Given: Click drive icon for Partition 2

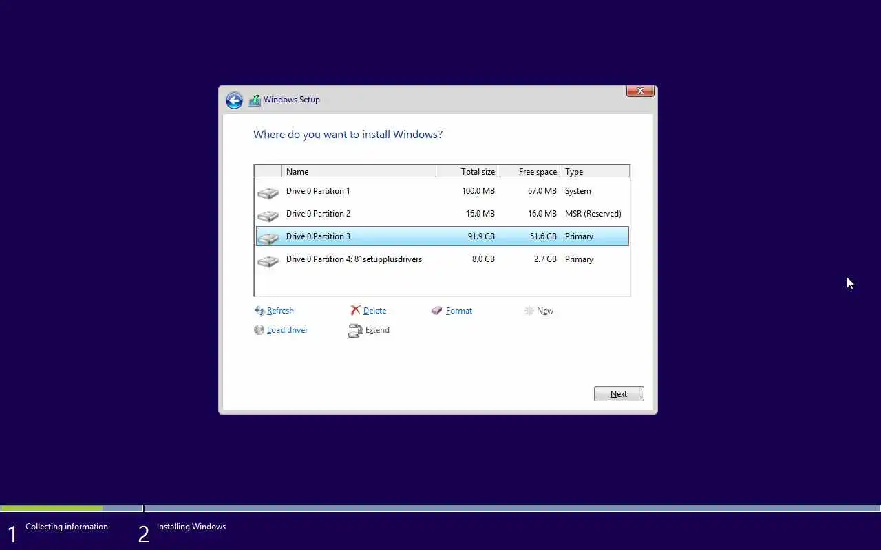Looking at the screenshot, I should pyautogui.click(x=268, y=216).
